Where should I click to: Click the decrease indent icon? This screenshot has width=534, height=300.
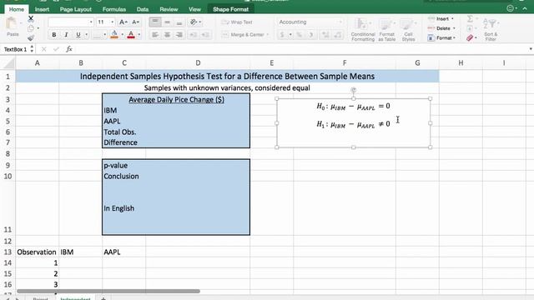(x=193, y=35)
